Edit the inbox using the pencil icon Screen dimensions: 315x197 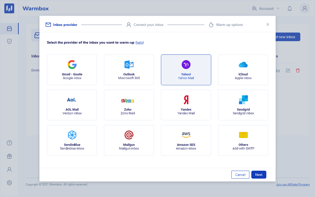(288, 70)
